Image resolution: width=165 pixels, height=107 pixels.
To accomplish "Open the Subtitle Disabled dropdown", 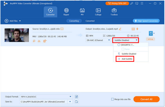I will (x=126, y=40).
